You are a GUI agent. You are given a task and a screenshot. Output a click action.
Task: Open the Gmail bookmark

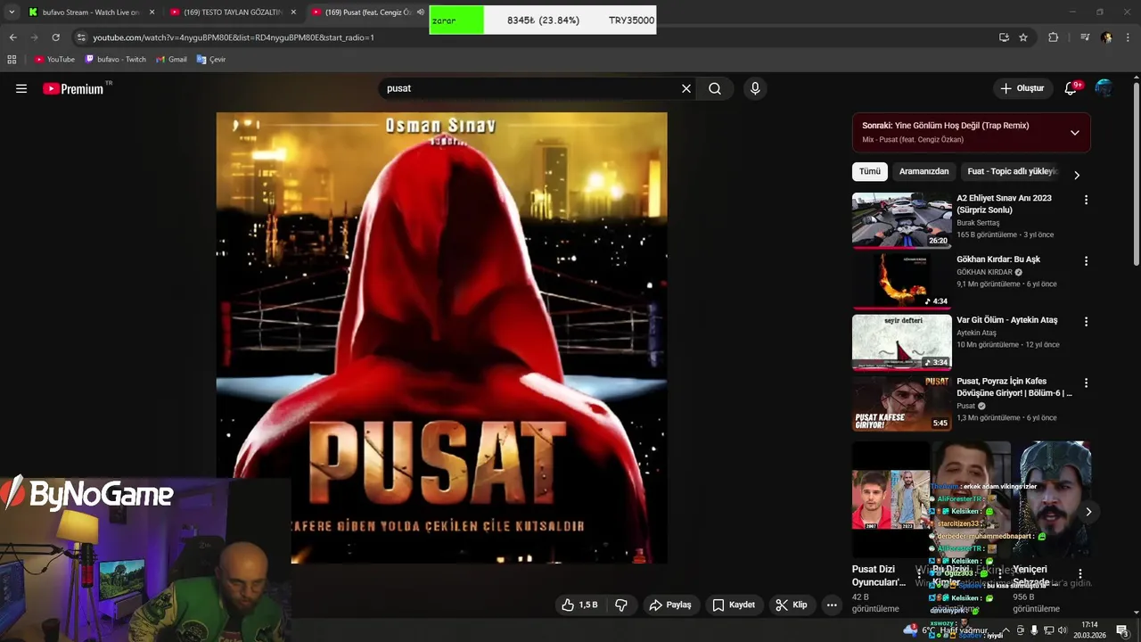171,60
